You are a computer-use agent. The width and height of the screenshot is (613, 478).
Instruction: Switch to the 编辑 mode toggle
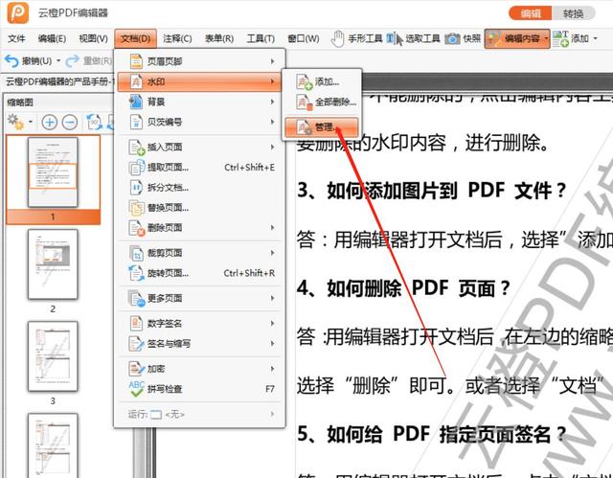530,13
